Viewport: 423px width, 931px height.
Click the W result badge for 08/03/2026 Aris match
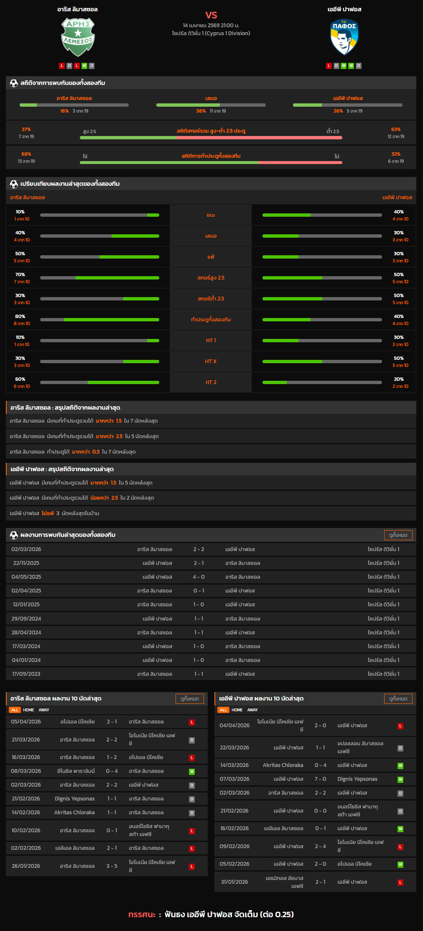192,772
